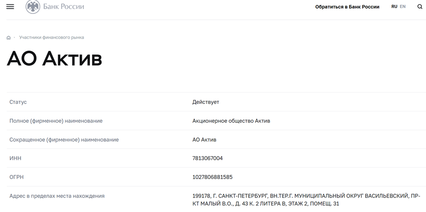This screenshot has width=426, height=212.
Task: Open the search magnifier icon
Action: (420, 7)
